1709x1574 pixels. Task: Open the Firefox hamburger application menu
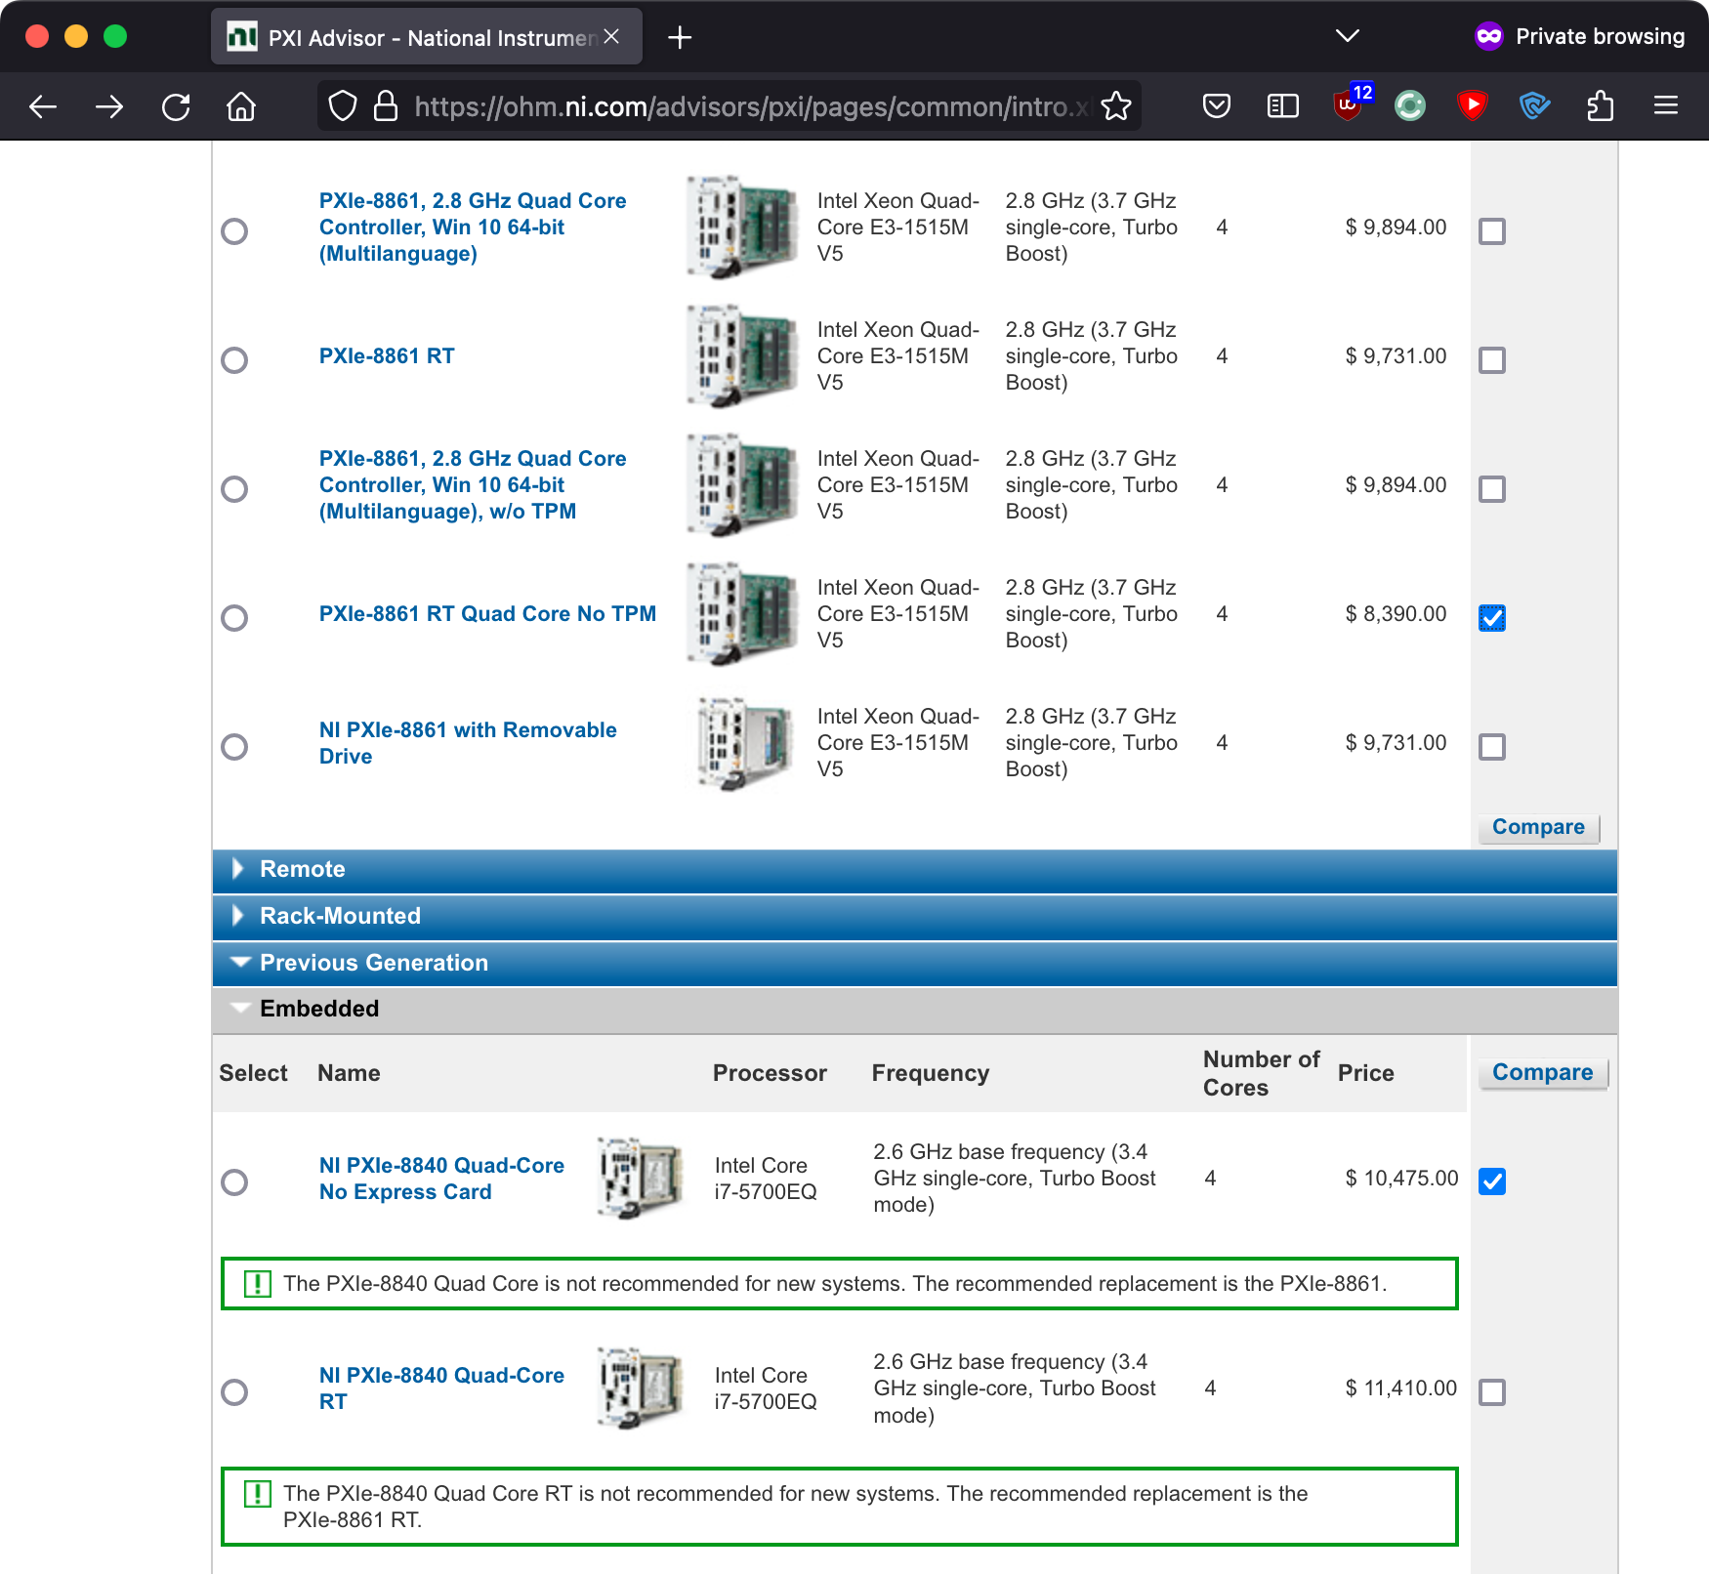1666,106
